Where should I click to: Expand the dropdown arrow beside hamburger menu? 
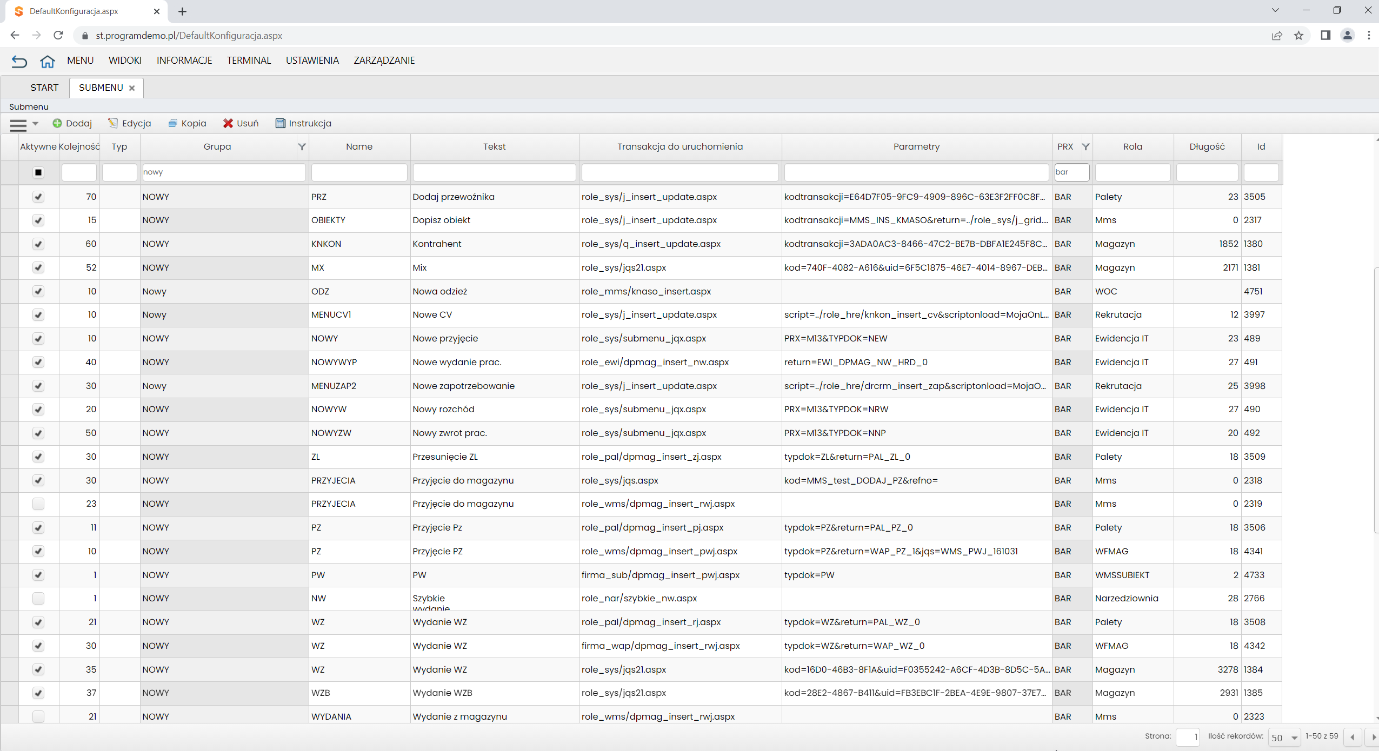pyautogui.click(x=35, y=124)
